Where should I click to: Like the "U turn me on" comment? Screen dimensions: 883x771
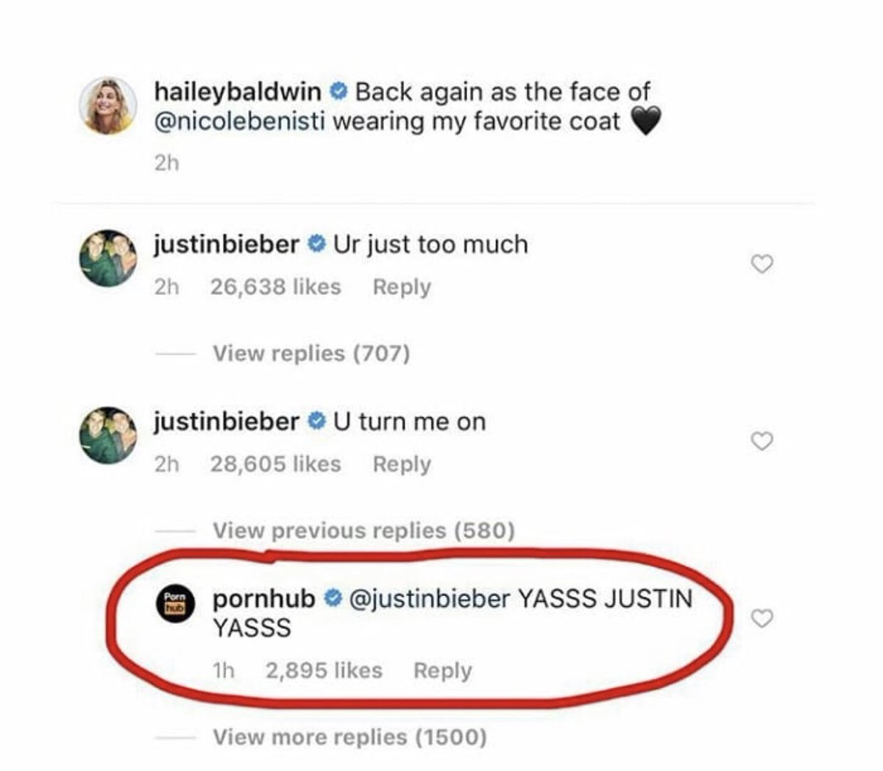tap(763, 441)
